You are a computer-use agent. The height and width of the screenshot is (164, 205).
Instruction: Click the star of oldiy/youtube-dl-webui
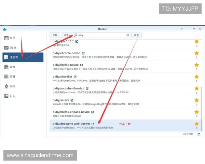pos(197,88)
